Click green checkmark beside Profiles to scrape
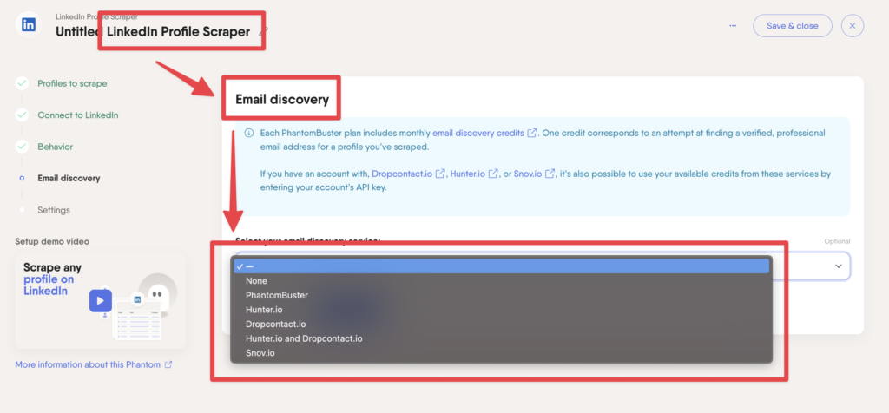Screen dimensions: 889x413 pyautogui.click(x=22, y=83)
